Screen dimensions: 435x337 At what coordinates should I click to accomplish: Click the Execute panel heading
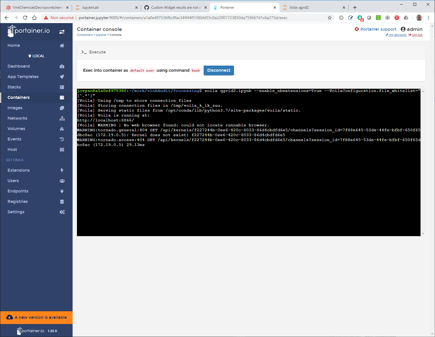coord(94,52)
